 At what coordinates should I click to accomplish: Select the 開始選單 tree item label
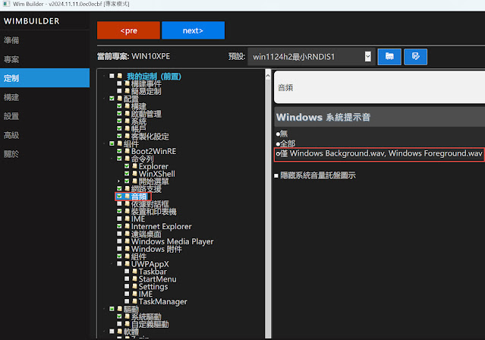point(154,181)
